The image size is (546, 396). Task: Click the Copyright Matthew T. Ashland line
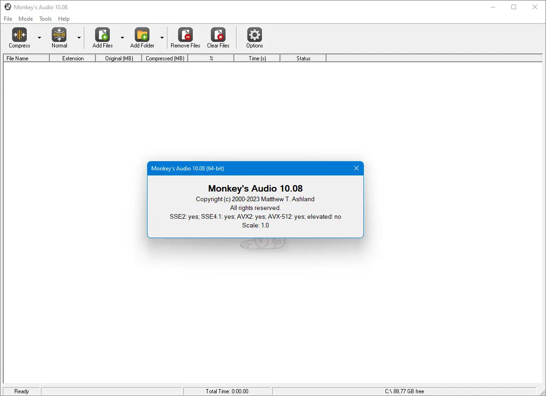pyautogui.click(x=255, y=199)
